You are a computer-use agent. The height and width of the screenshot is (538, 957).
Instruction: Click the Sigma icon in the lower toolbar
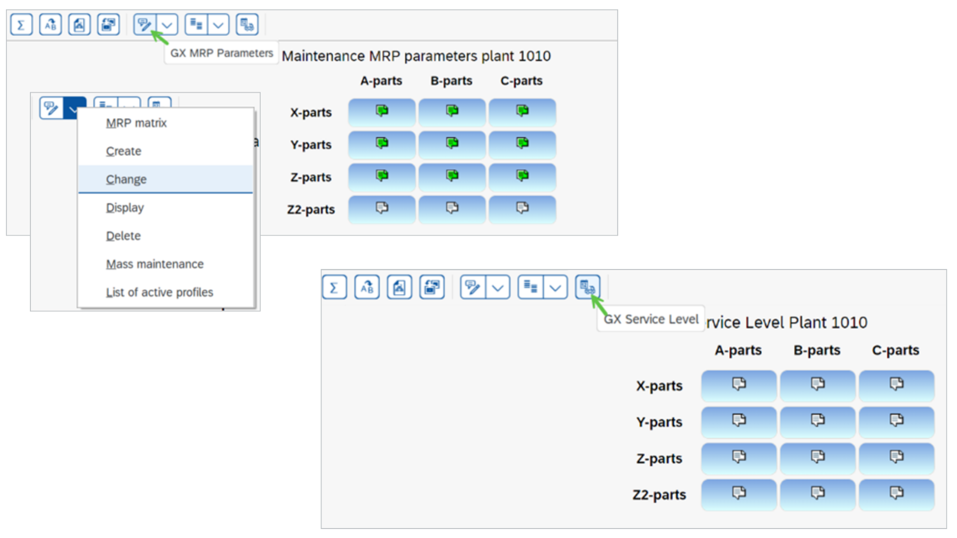pyautogui.click(x=334, y=287)
